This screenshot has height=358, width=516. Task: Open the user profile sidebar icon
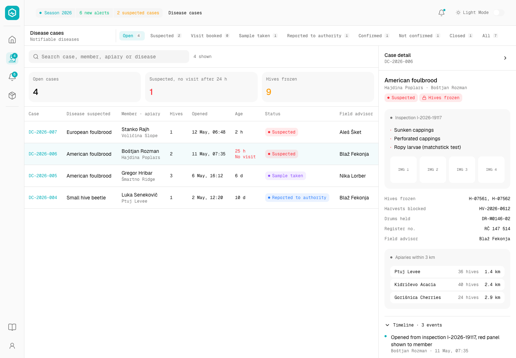12,346
